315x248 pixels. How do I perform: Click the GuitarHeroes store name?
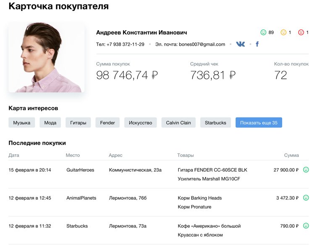tap(80, 170)
